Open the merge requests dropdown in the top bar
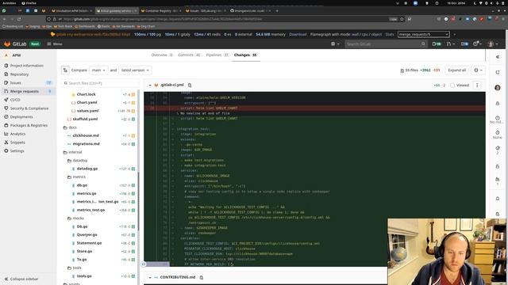508x285 pixels. pos(451,44)
